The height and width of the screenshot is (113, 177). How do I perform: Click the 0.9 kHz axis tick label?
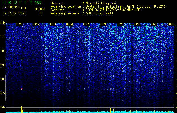(x=2, y=65)
